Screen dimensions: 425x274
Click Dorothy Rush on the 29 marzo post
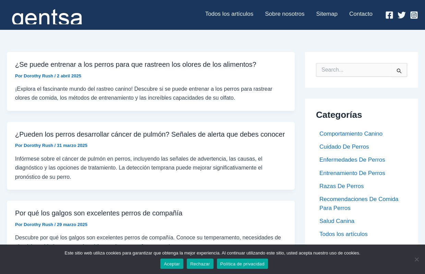38,225
